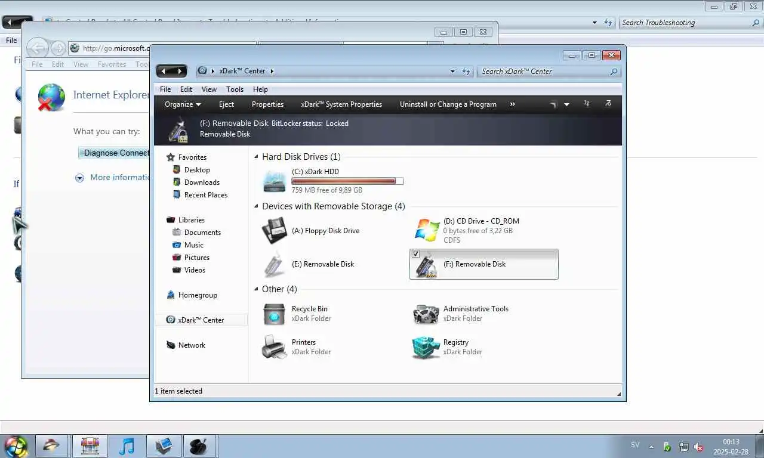Click the magnifier in xDark Center search
Screen dimensions: 764x458
pos(614,72)
